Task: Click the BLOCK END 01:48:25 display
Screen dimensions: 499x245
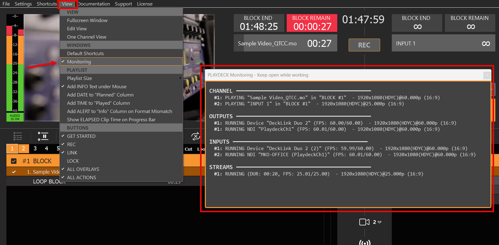Action: coord(259,23)
